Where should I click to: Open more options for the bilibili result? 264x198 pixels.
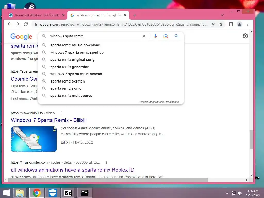tap(61, 113)
